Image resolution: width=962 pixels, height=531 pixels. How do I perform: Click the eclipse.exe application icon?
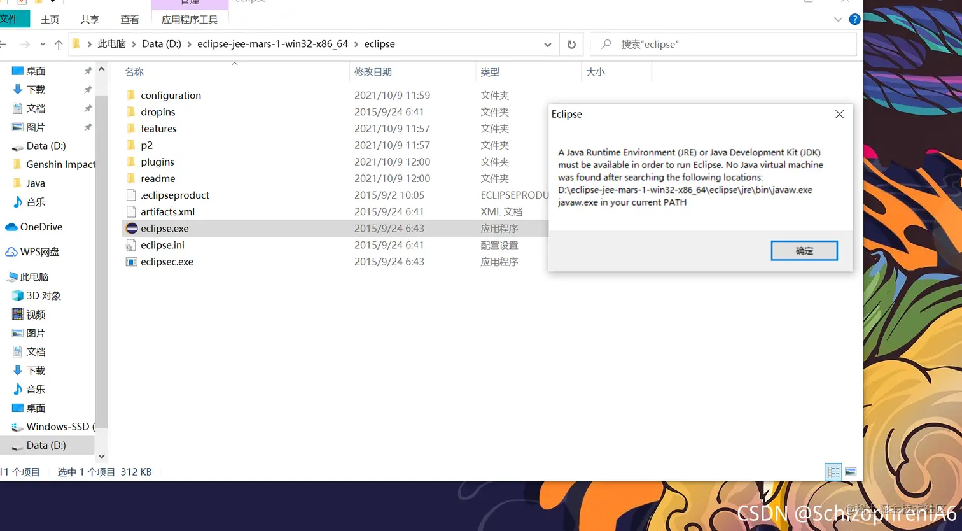pos(131,229)
